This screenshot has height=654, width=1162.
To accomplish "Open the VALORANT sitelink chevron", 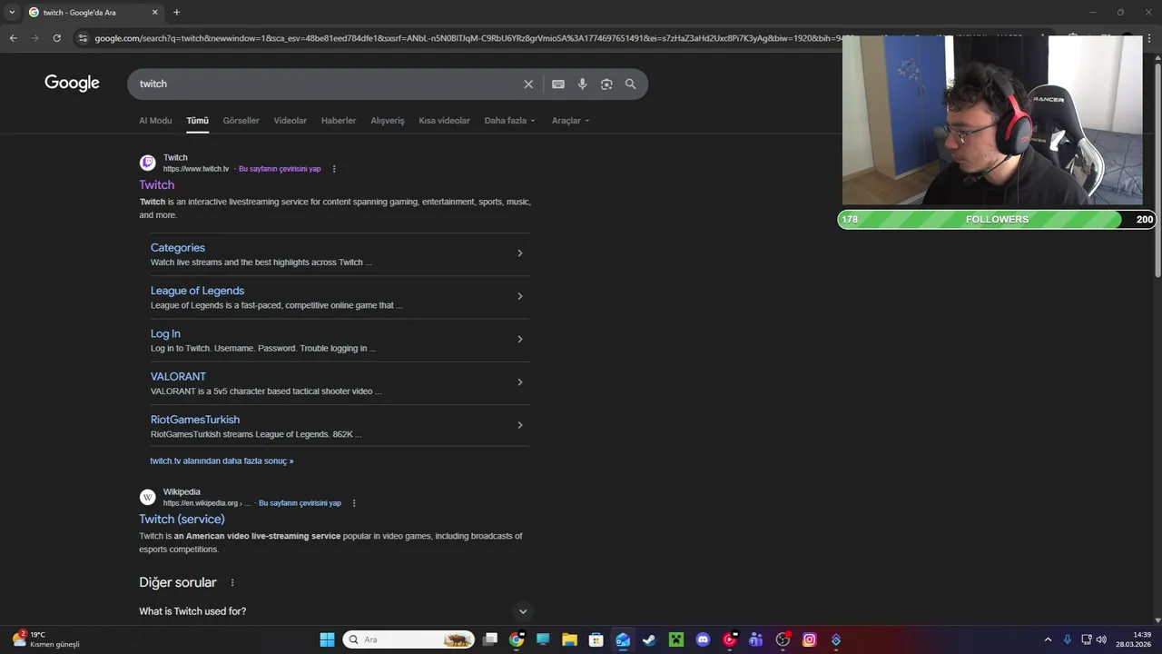I will [x=519, y=382].
